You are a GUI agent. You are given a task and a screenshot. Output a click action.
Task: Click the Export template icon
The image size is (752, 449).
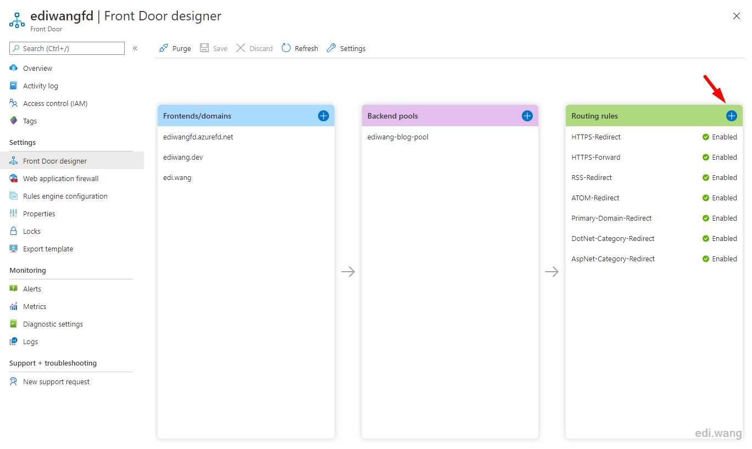click(14, 249)
